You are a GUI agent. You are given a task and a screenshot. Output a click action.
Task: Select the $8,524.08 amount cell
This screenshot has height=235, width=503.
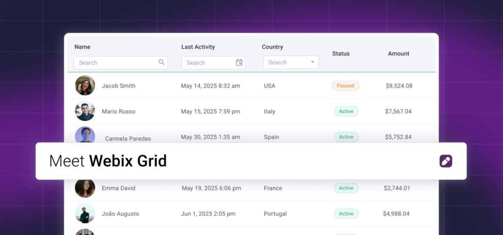coord(399,86)
